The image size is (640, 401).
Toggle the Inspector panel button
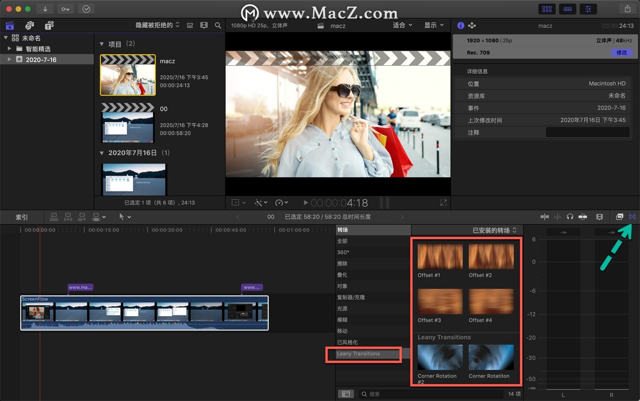(x=588, y=9)
